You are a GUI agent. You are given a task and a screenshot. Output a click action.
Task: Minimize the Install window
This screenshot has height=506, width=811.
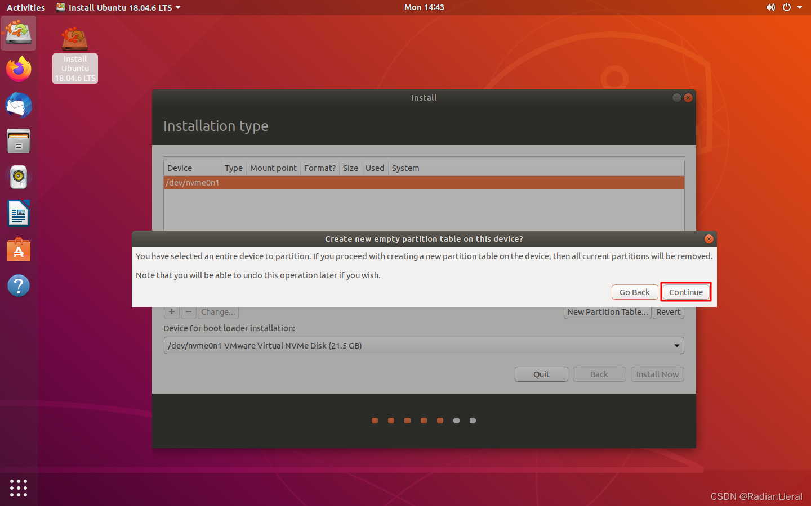(677, 98)
